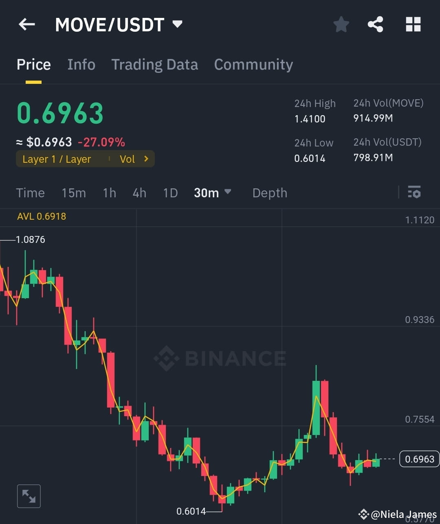Add MOVE/USDT to favorites via star icon

[341, 24]
